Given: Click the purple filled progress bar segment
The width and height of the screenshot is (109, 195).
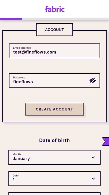Looking at the screenshot, I should 11,19.
